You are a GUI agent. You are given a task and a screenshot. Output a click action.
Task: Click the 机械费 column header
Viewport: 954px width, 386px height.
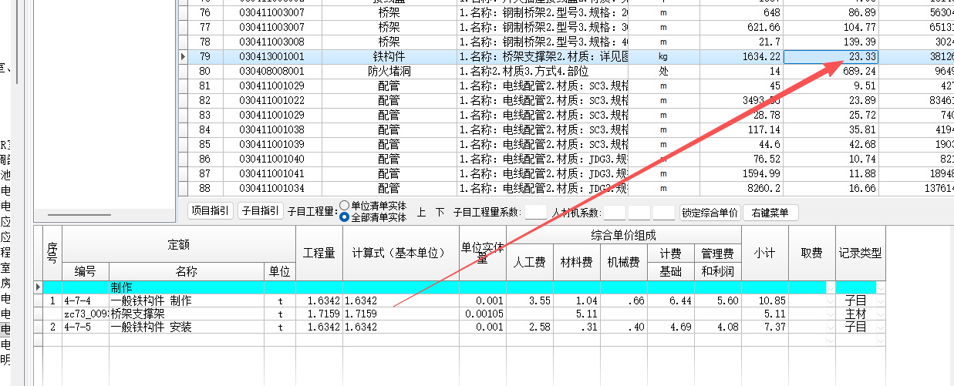click(x=623, y=262)
